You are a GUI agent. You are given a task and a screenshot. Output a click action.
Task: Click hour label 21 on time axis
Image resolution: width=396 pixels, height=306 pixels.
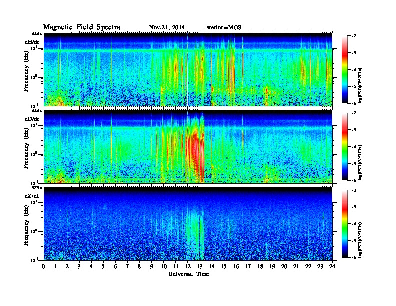(x=296, y=267)
